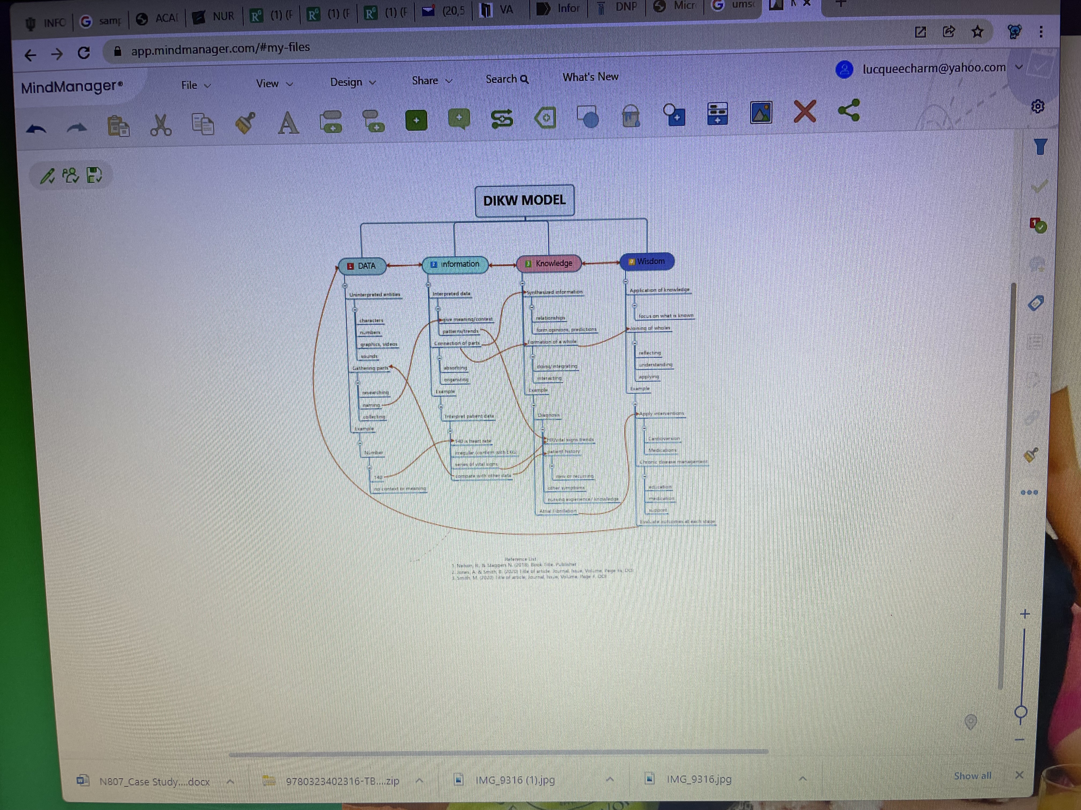This screenshot has height=810, width=1081.
Task: Click the green add topic icon
Action: pyautogui.click(x=416, y=120)
